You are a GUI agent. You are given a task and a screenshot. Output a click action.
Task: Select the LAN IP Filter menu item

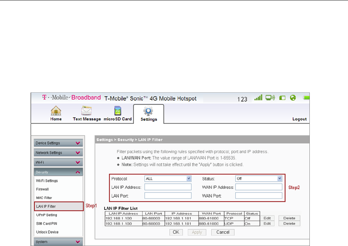[59, 206]
